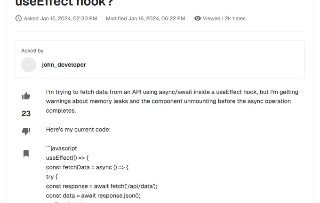This screenshot has height=203, width=320.
Task: Click the await response.json() line
Action: pyautogui.click(x=93, y=195)
